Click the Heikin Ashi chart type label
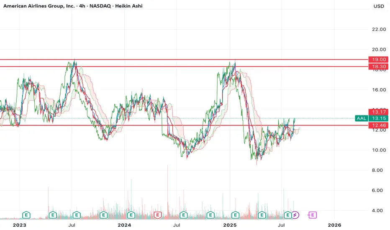Screen dimensions: 390x230 pos(129,6)
